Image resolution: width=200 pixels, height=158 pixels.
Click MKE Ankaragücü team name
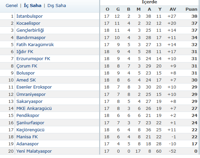34,109
